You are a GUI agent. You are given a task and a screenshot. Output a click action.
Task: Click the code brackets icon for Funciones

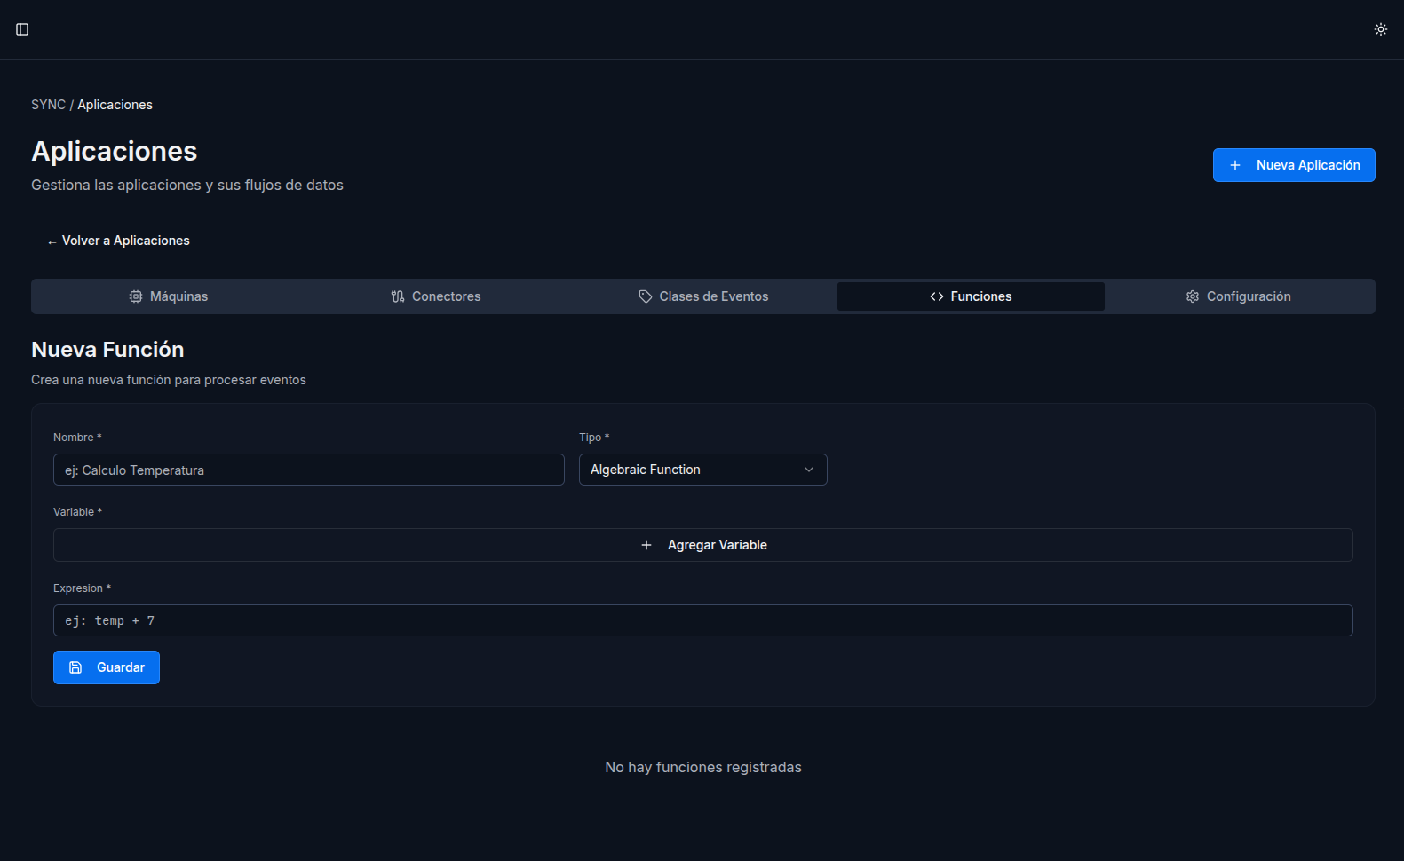tap(937, 296)
